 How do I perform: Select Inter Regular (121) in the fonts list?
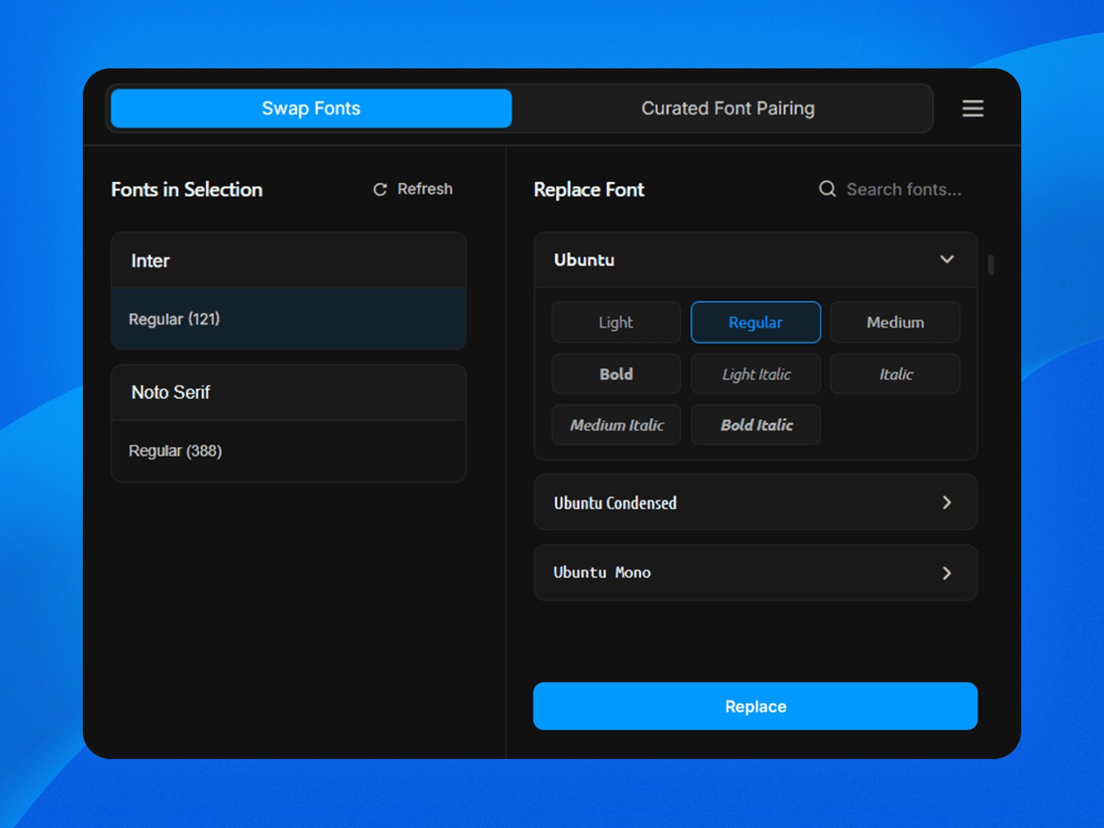(x=288, y=319)
